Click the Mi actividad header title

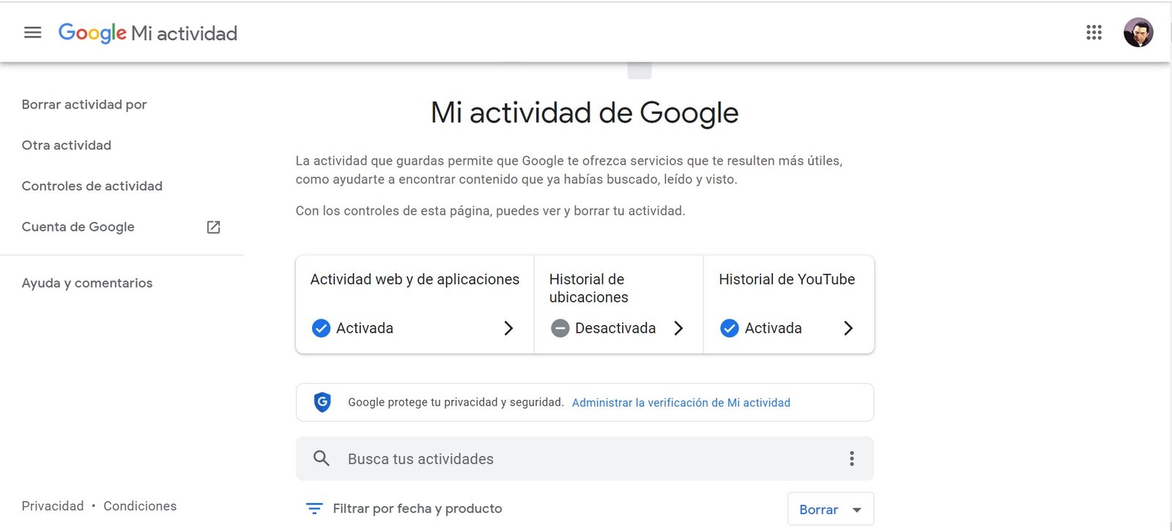click(x=184, y=34)
